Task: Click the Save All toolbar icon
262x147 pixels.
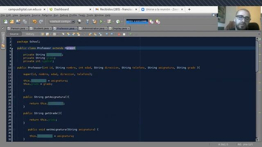Action: (x=25, y=22)
